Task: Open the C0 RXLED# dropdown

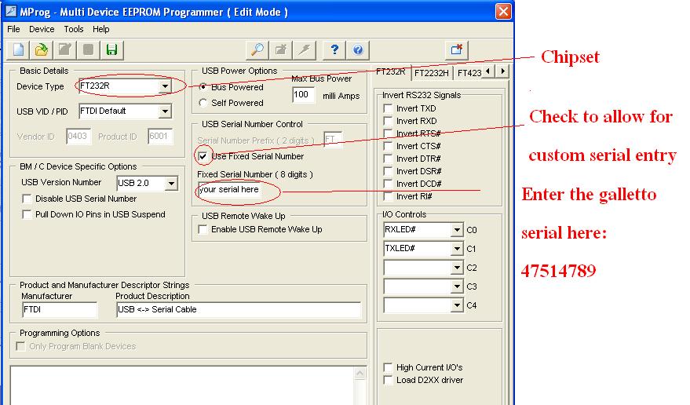Action: click(x=457, y=230)
